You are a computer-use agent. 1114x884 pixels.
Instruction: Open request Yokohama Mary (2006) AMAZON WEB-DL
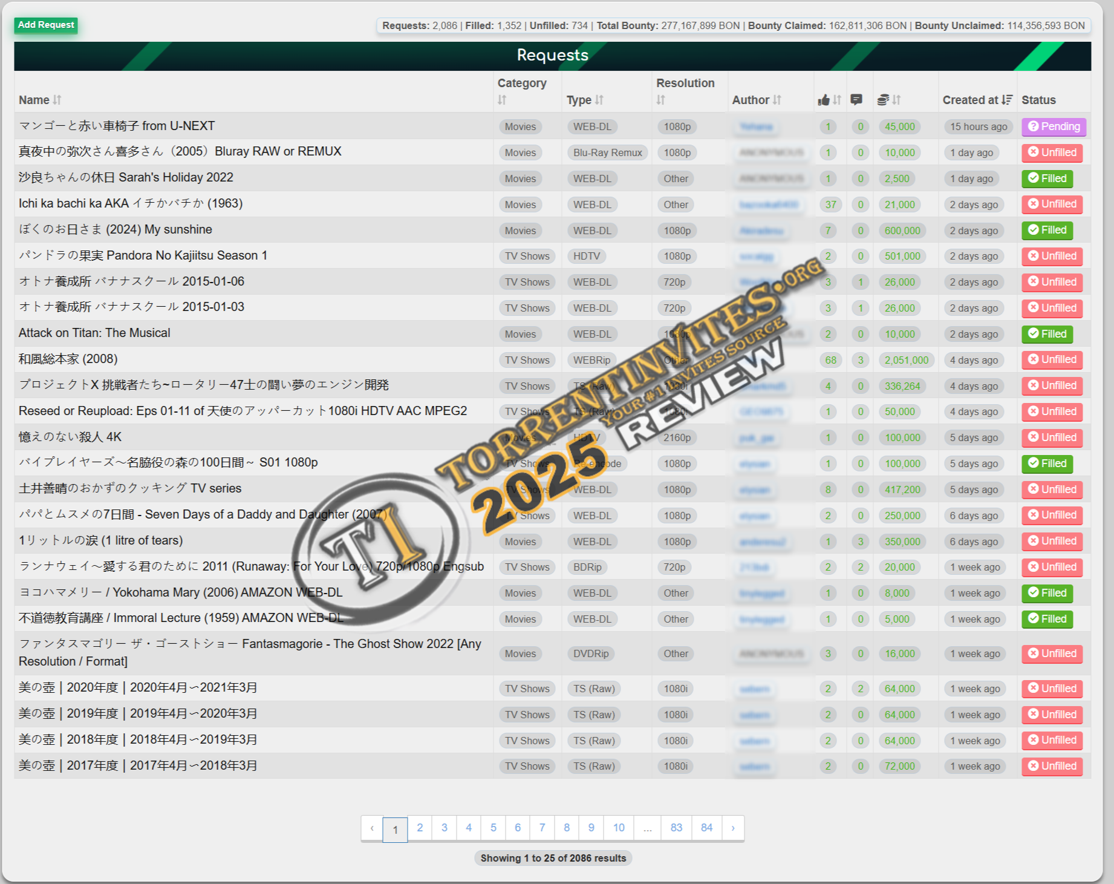180,592
